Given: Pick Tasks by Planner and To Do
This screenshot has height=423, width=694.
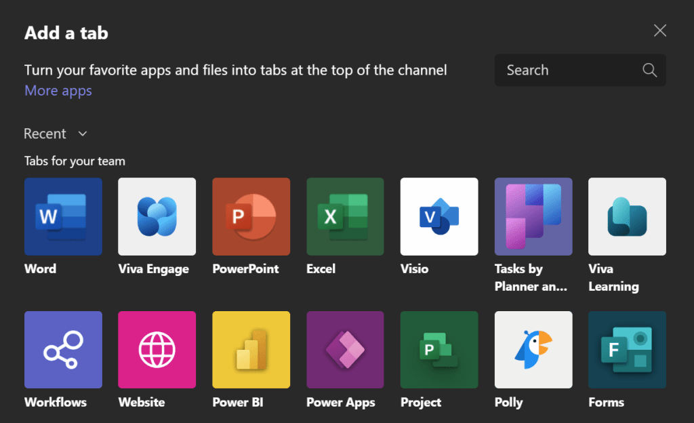Looking at the screenshot, I should pos(533,216).
